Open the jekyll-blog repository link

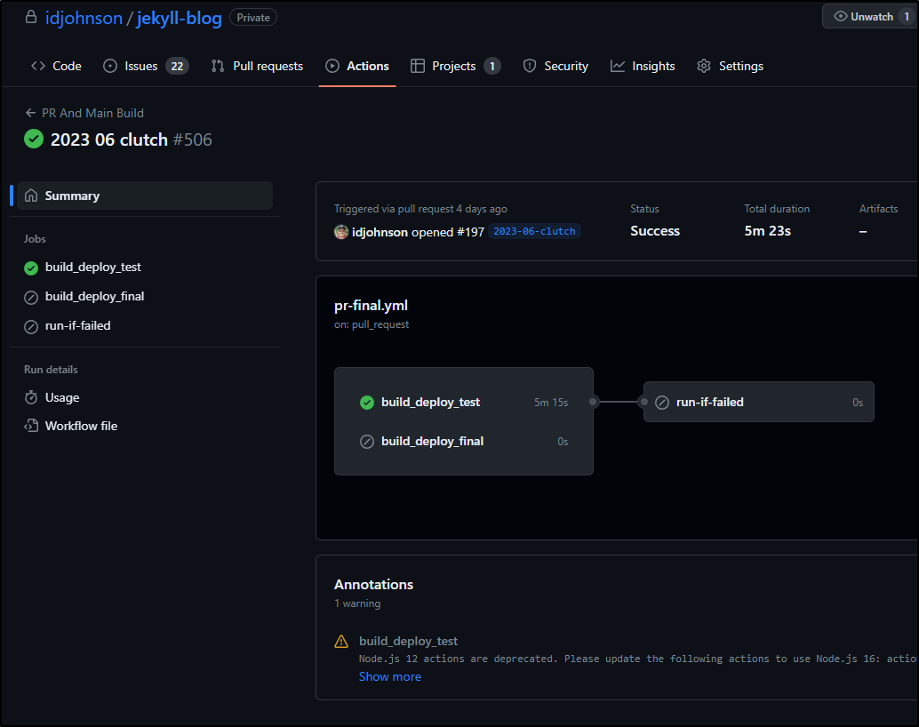tap(179, 18)
